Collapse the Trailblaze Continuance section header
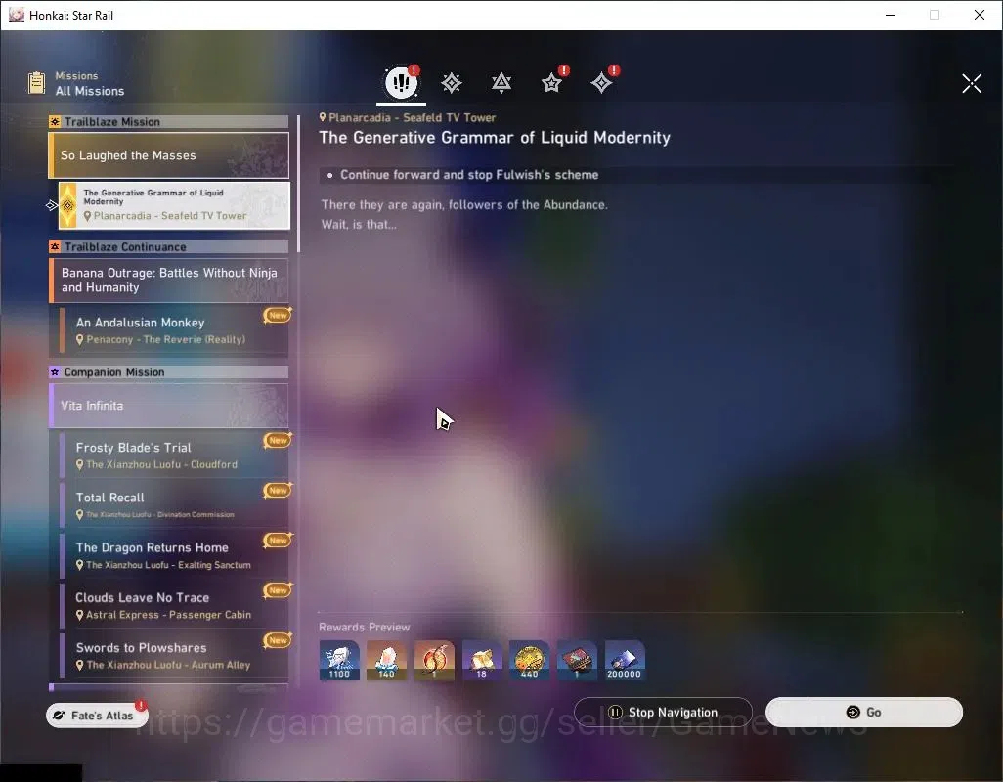1003x782 pixels. [169, 246]
